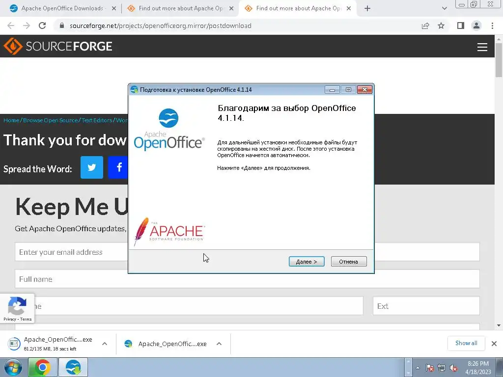
Task: Click the muted volume tray icon
Action: point(453,368)
